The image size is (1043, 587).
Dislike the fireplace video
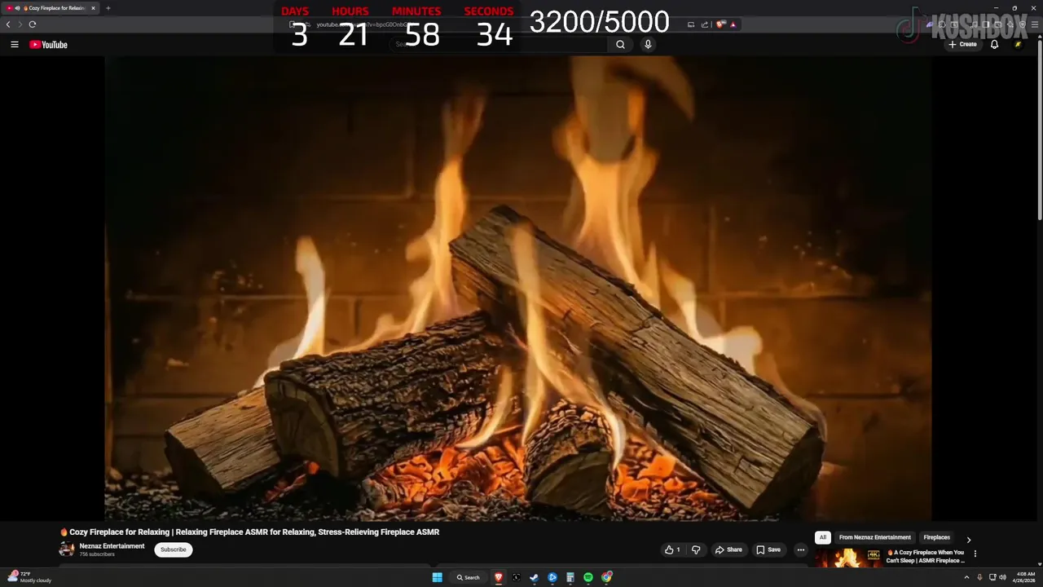coord(696,549)
